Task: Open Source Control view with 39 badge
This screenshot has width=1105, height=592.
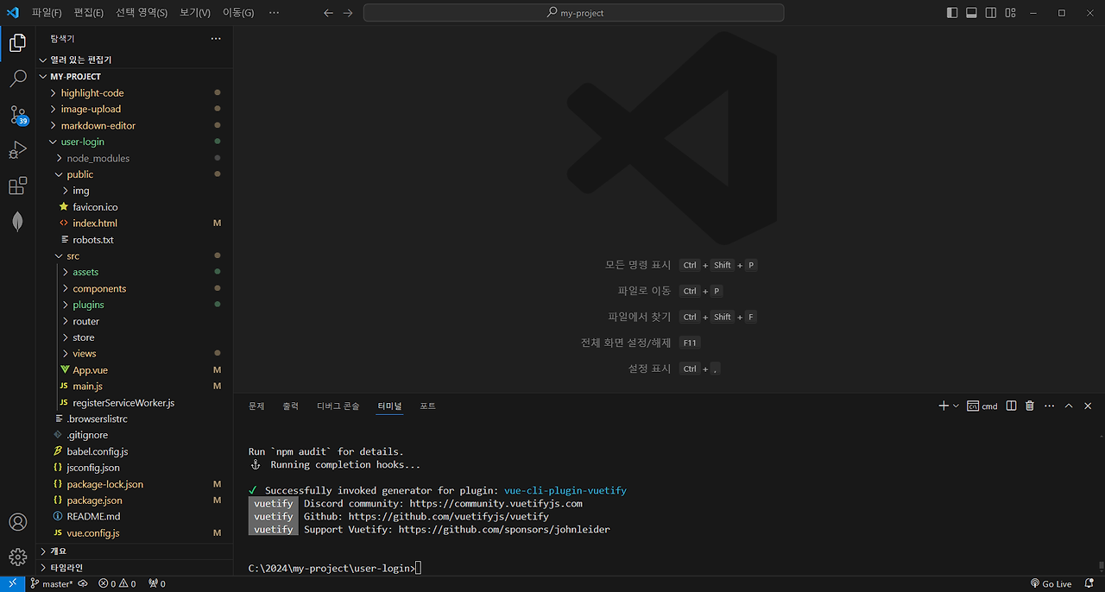Action: (17, 115)
